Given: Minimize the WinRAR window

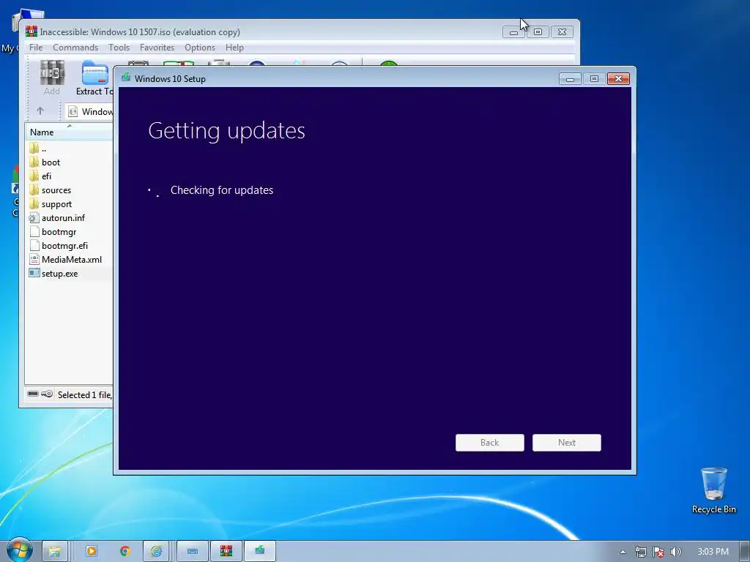Looking at the screenshot, I should point(513,32).
